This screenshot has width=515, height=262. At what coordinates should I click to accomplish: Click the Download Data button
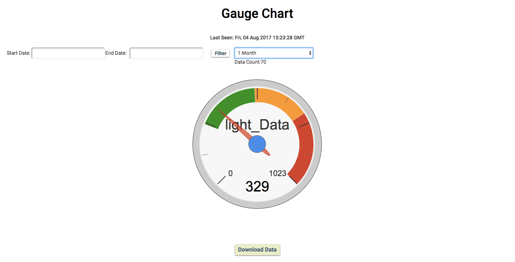pyautogui.click(x=257, y=249)
